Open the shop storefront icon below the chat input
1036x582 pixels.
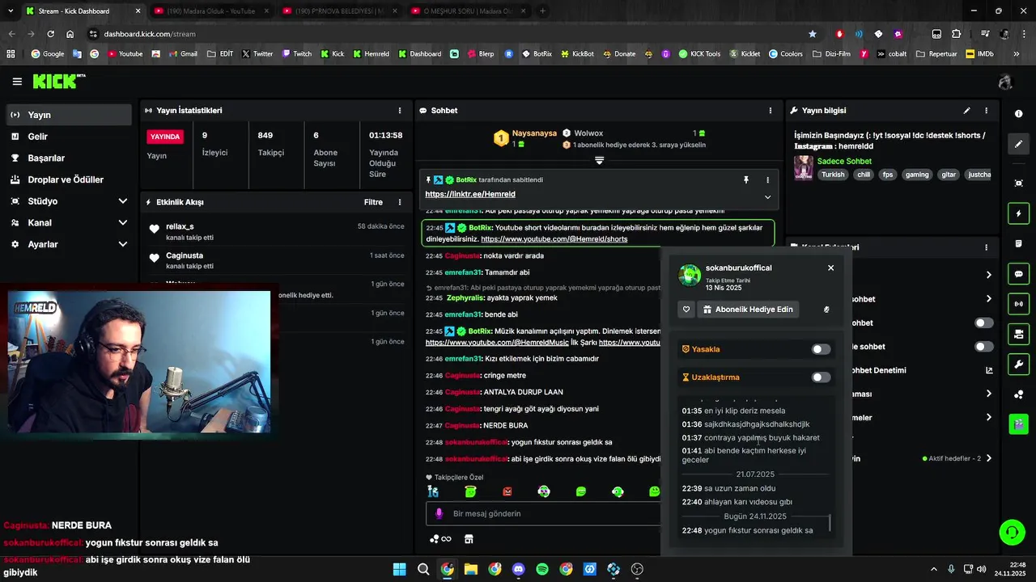click(468, 539)
